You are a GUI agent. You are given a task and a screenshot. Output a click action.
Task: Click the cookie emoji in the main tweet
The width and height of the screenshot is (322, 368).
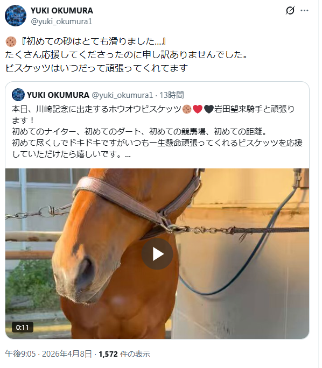point(11,41)
